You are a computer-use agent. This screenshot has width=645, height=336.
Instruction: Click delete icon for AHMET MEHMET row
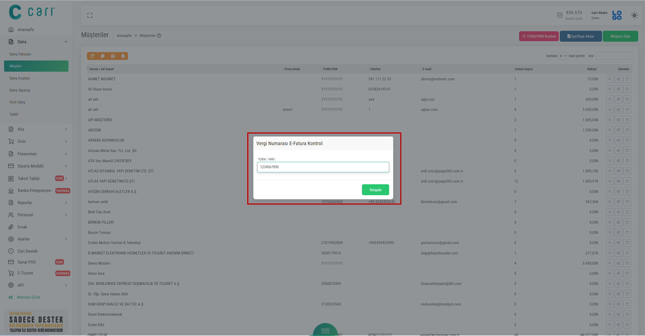pyautogui.click(x=627, y=79)
